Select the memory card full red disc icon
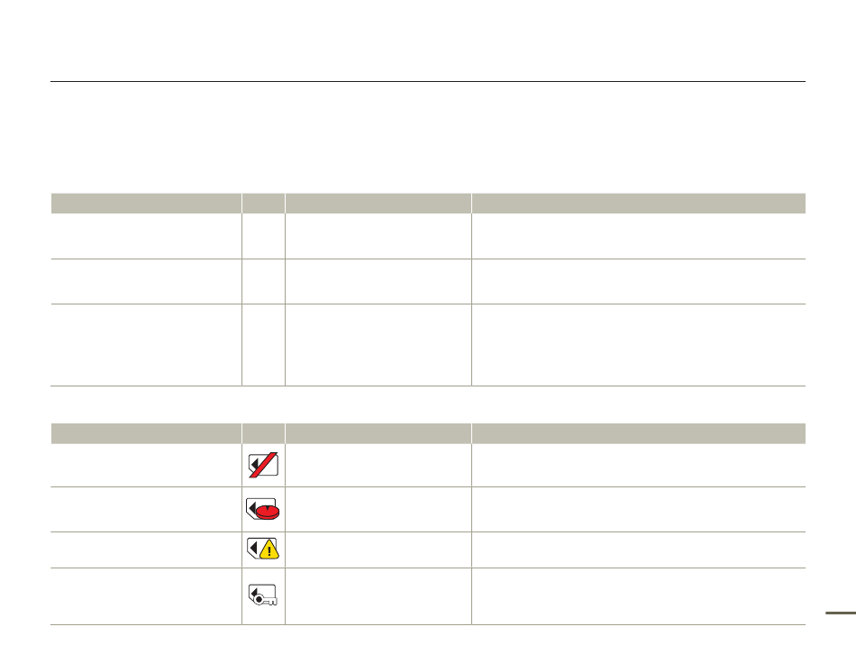Image resolution: width=856 pixels, height=654 pixels. pyautogui.click(x=262, y=509)
